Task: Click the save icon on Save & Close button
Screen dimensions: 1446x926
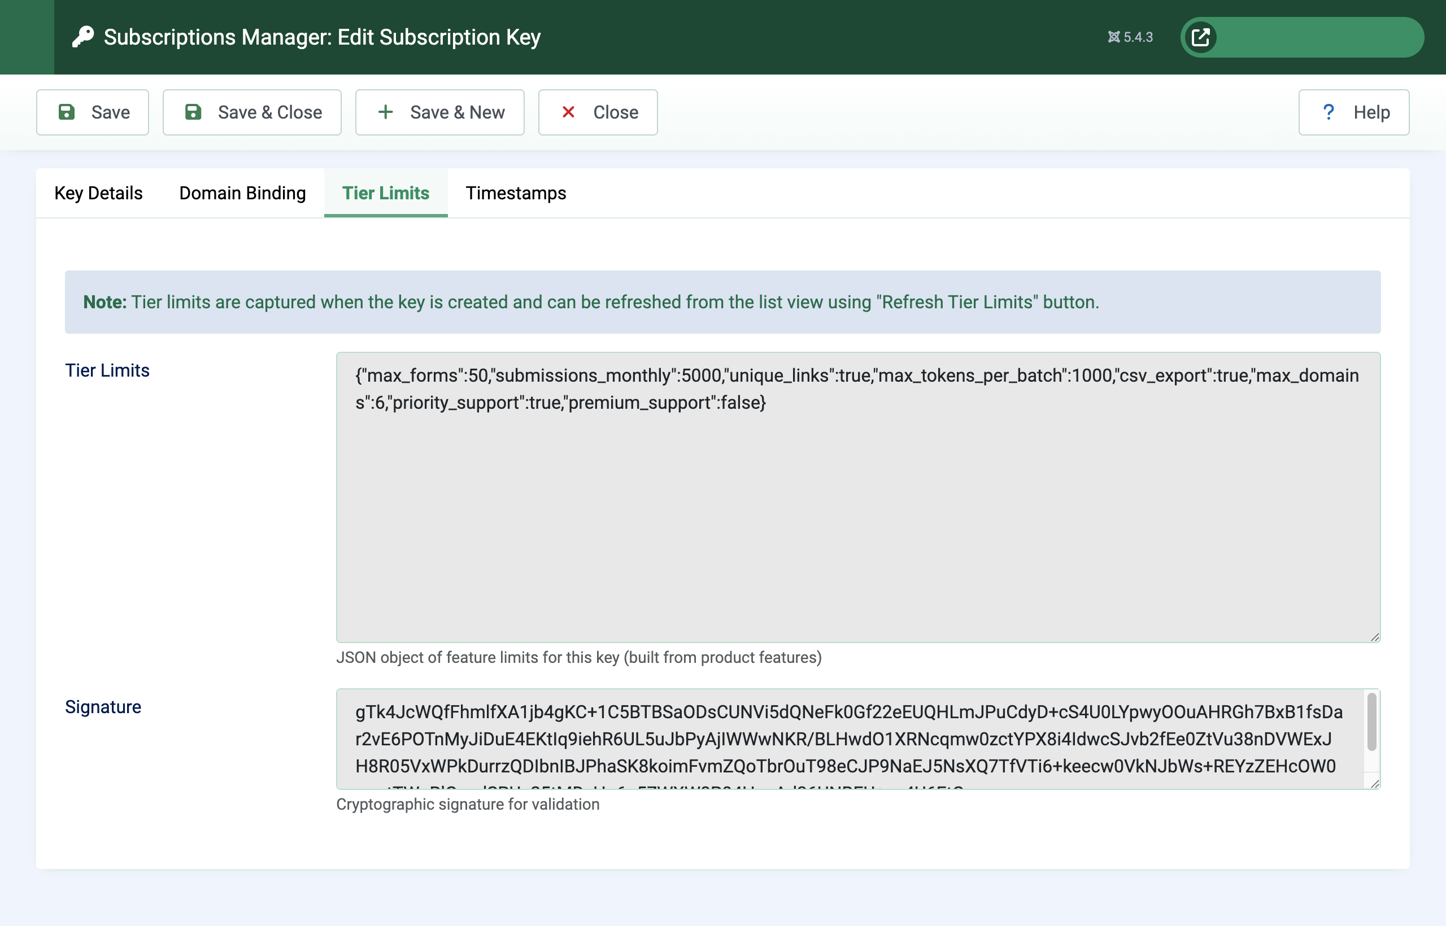Action: [193, 112]
